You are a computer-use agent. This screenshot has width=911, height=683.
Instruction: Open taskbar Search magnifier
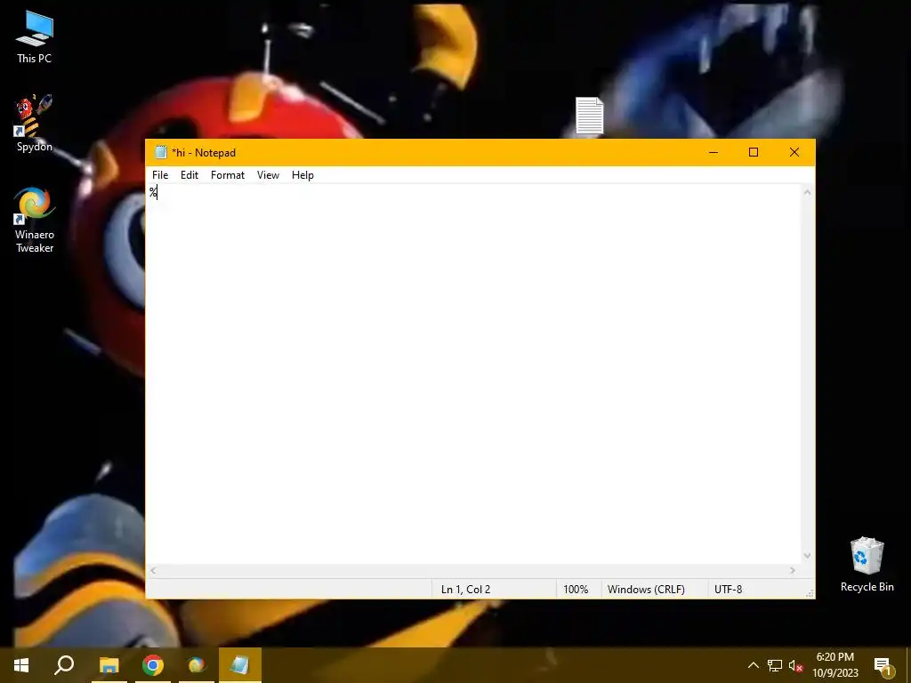point(64,665)
